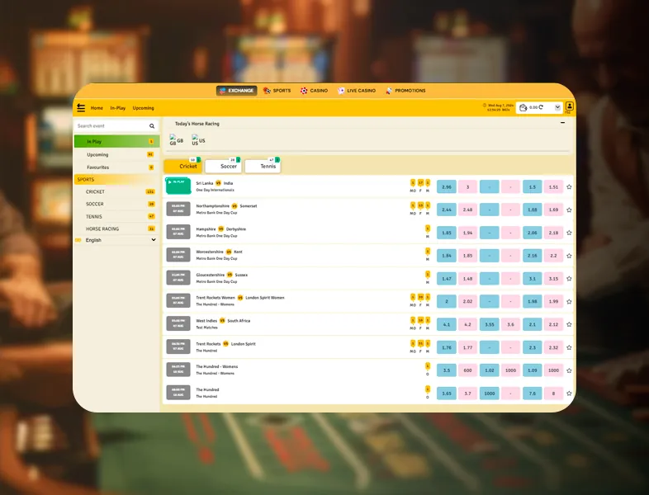Click the search magnifier icon
649x495 pixels.
(152, 125)
